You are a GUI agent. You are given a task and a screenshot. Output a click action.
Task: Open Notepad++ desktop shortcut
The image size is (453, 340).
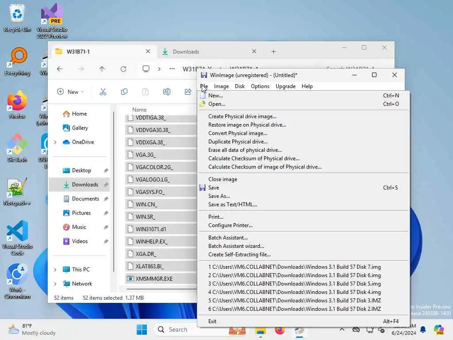pyautogui.click(x=17, y=191)
